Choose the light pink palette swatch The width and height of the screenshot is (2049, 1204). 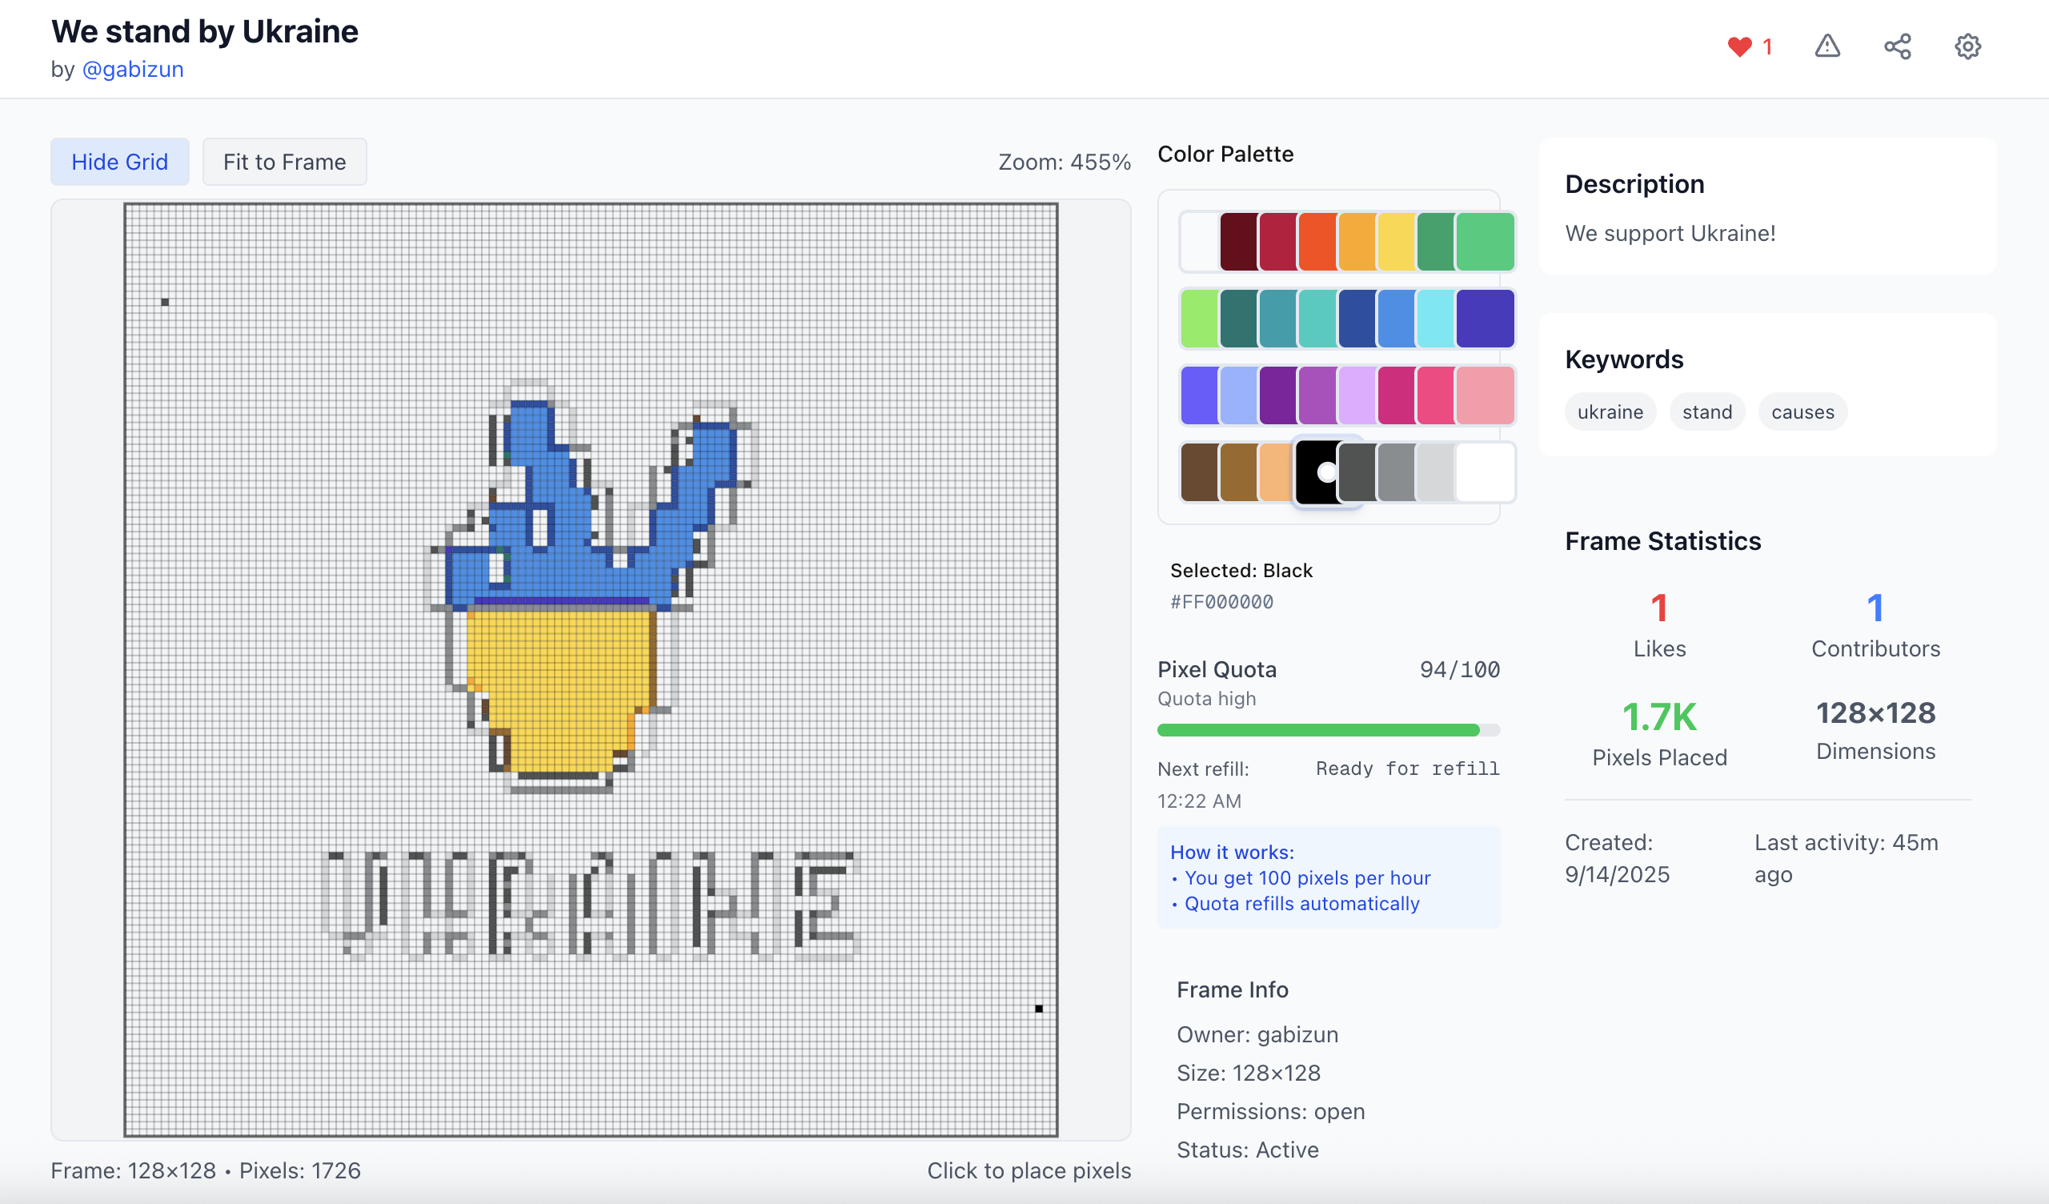[1484, 396]
